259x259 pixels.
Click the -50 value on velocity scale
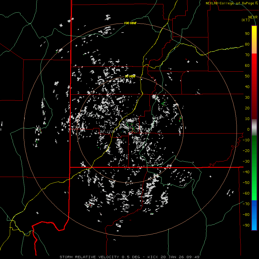[246, 183]
